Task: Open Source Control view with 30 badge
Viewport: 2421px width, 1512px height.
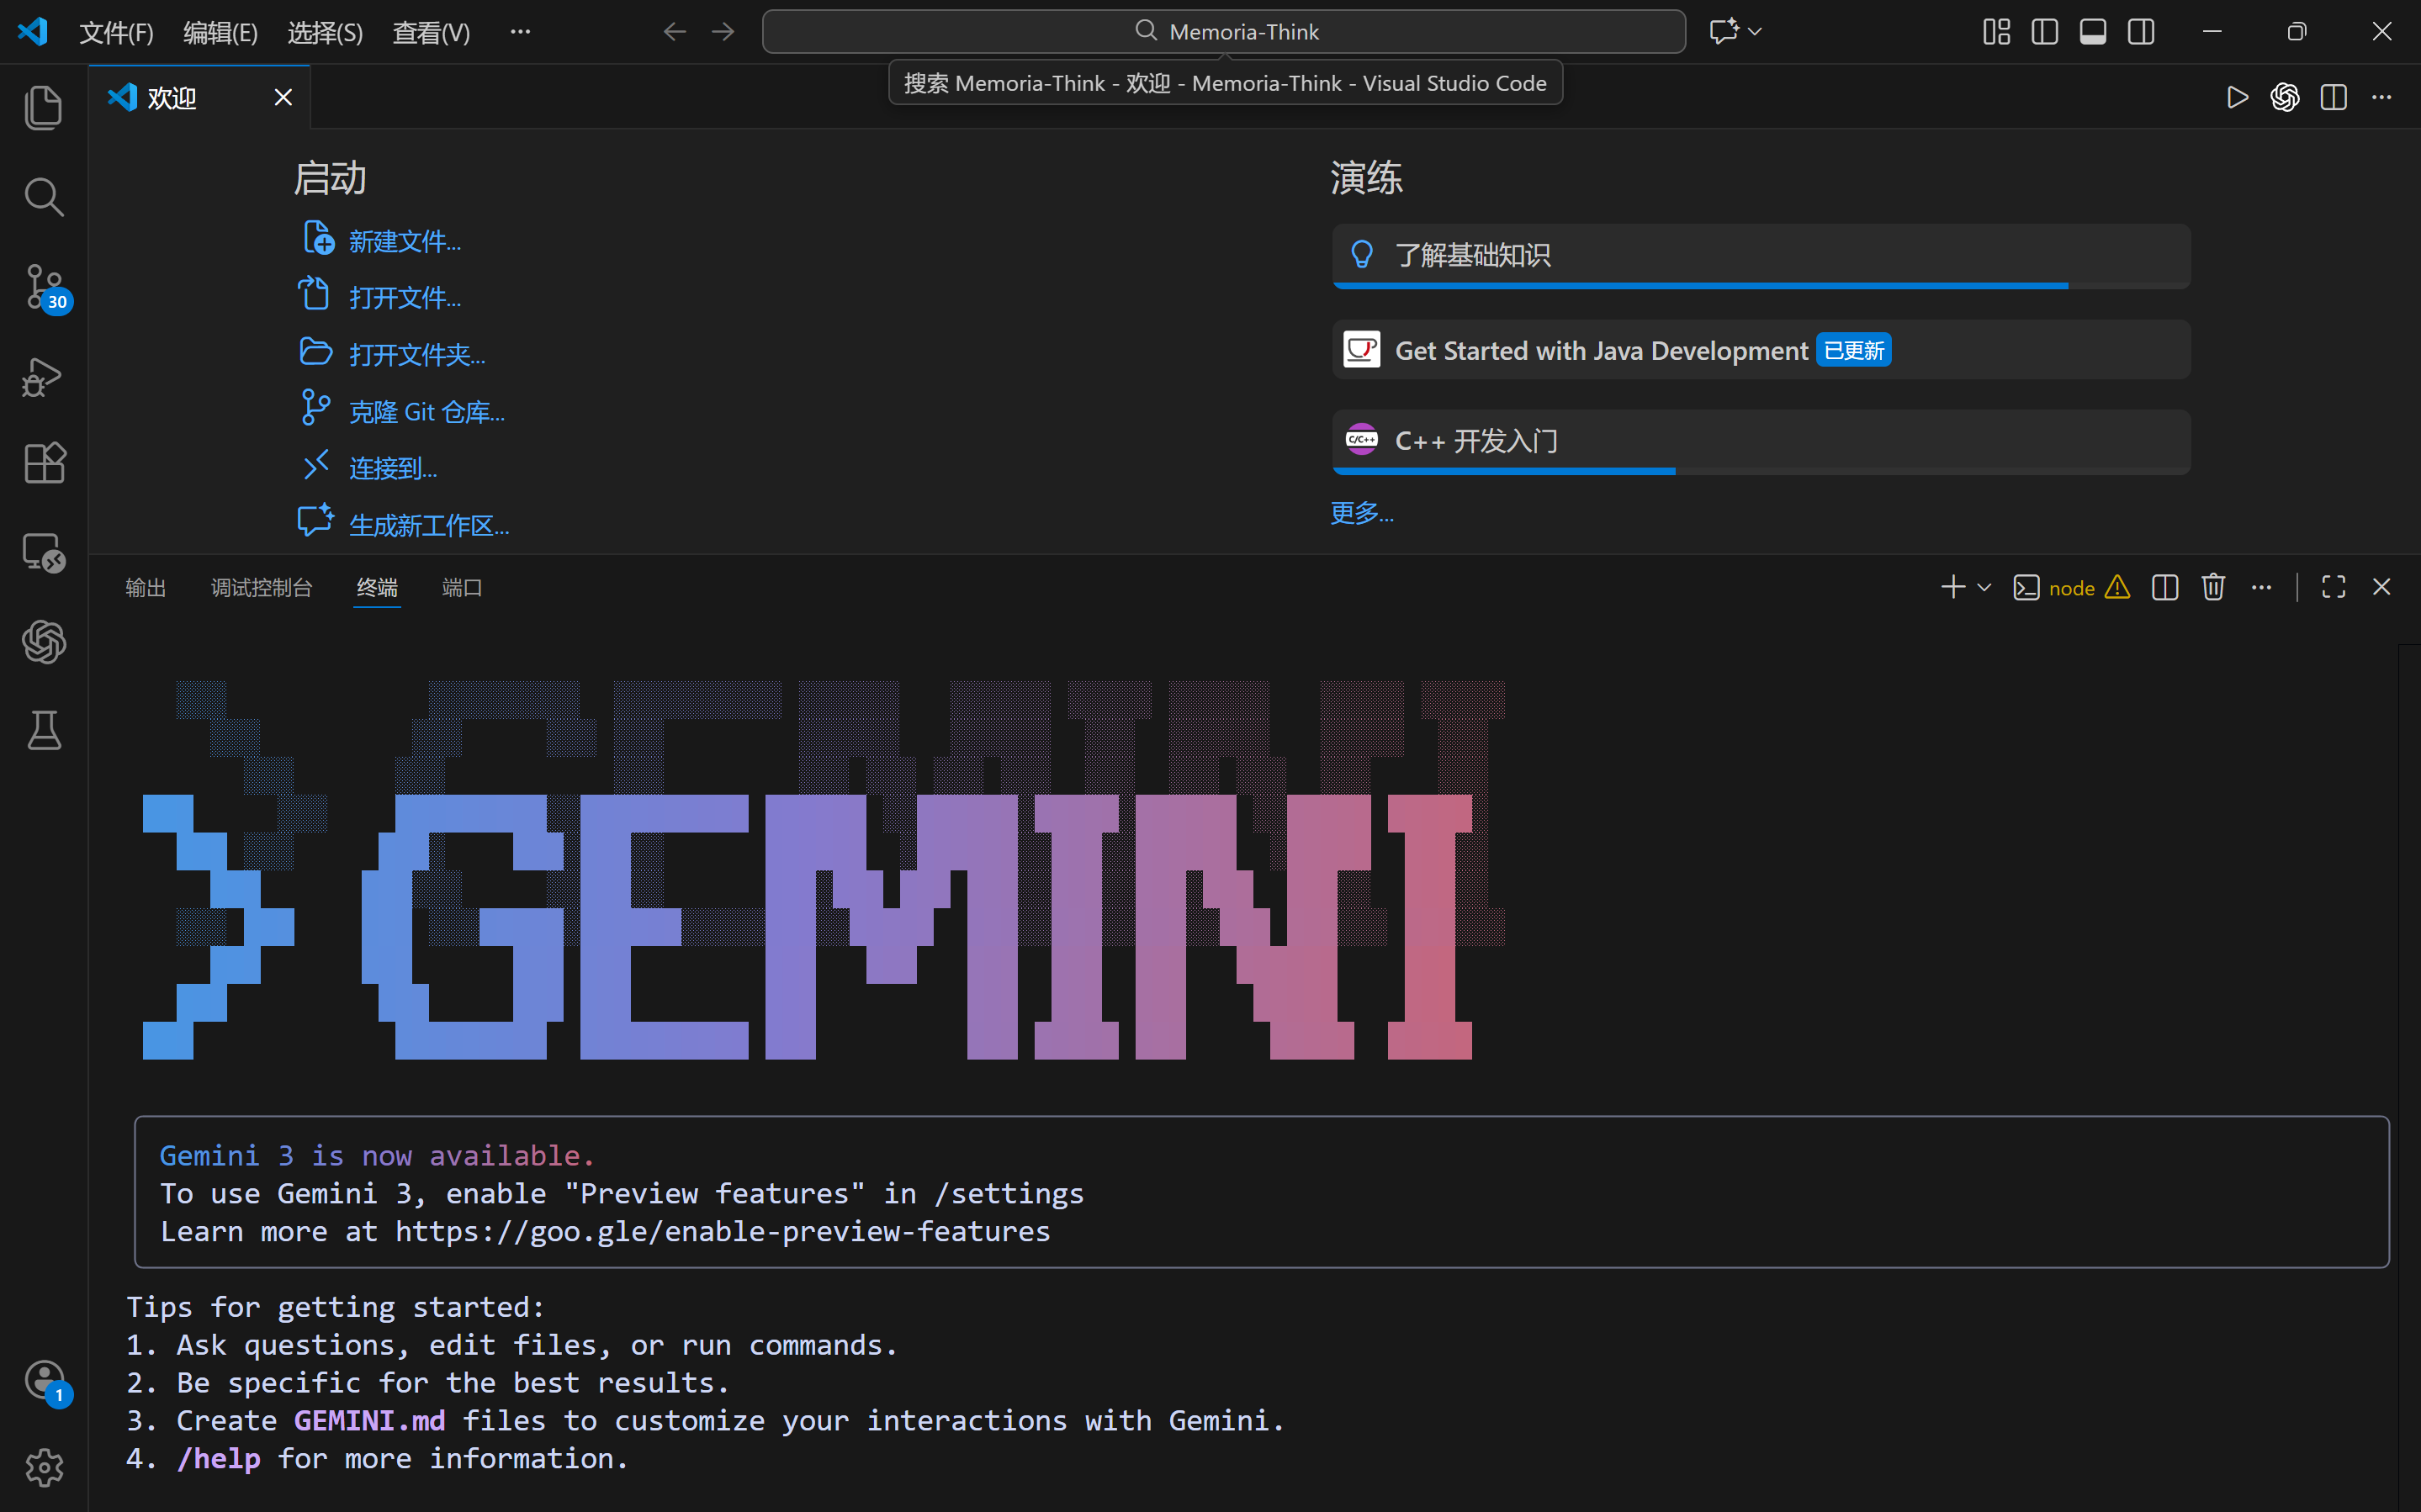Action: [43, 287]
